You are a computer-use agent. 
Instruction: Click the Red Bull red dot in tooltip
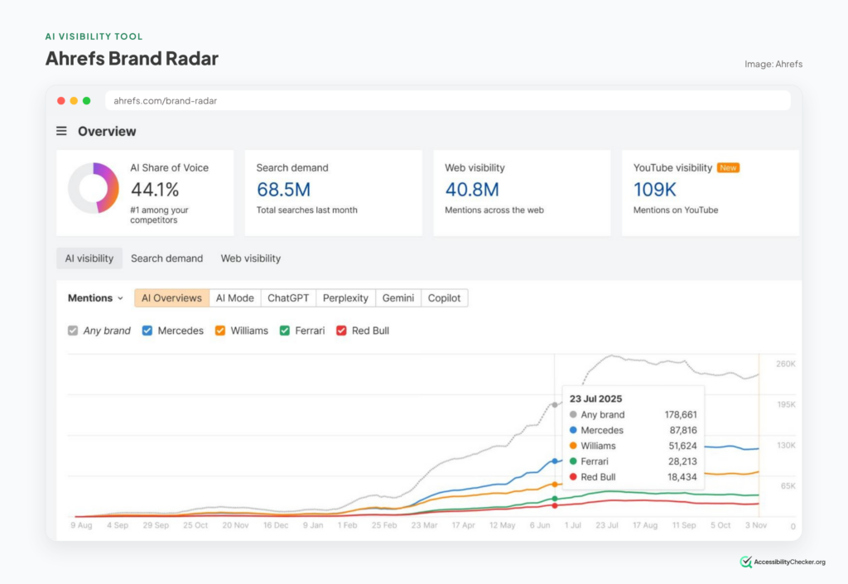click(x=573, y=477)
